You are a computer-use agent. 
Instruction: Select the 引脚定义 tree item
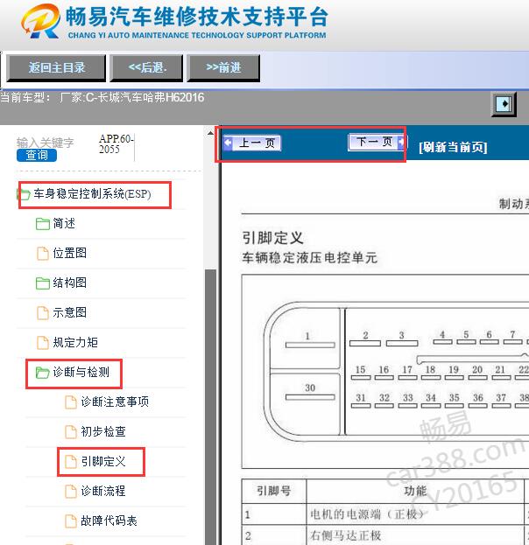[103, 462]
